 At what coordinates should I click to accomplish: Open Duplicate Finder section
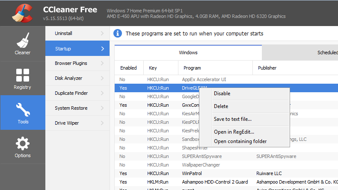(77, 93)
